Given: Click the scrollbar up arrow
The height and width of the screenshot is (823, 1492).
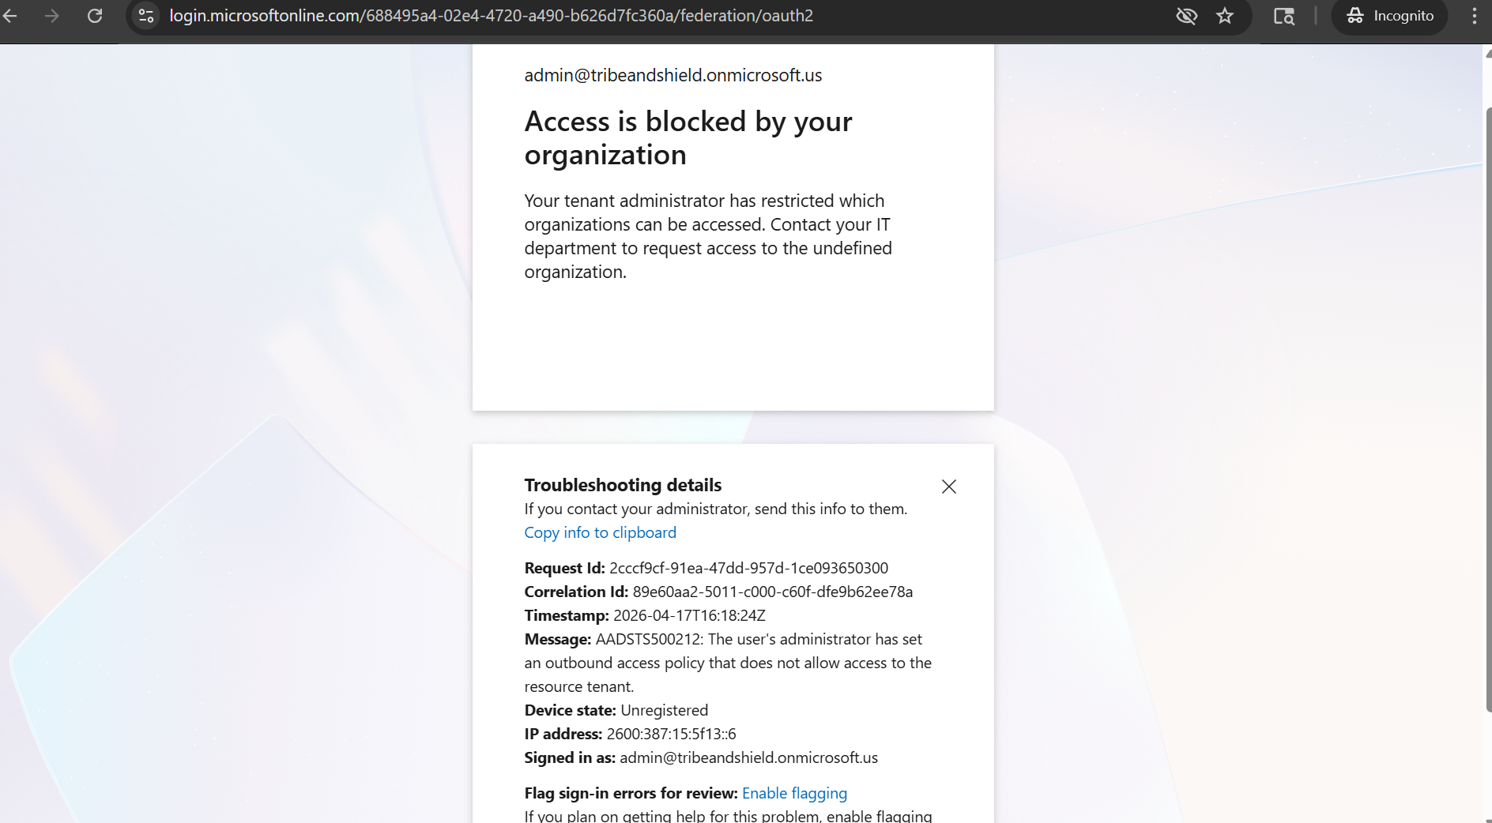Looking at the screenshot, I should coord(1488,53).
